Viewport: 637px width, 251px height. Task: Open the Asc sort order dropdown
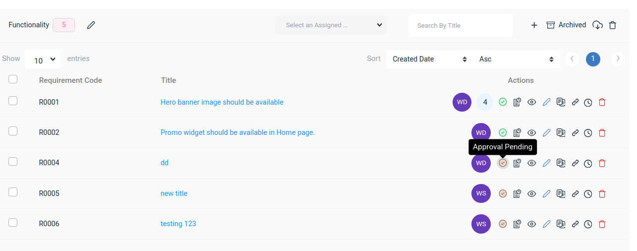[517, 59]
